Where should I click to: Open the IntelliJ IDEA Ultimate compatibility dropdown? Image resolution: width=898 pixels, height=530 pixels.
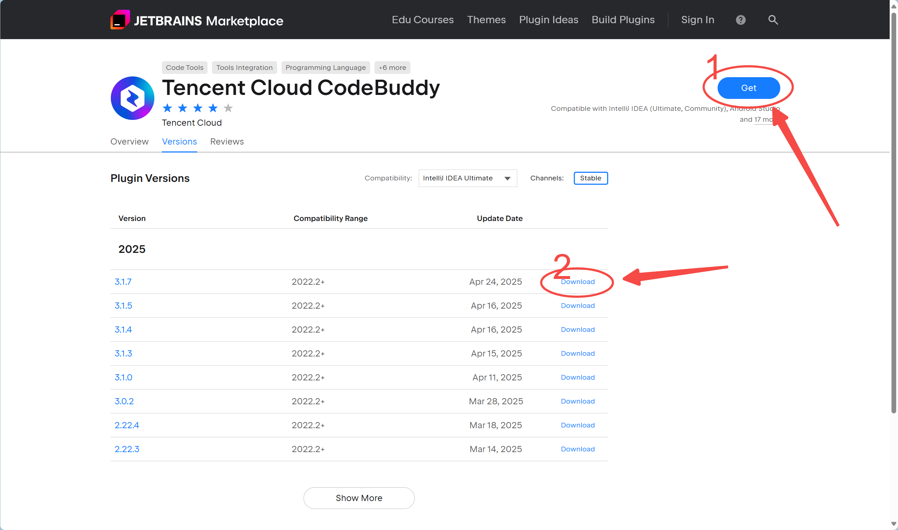coord(467,178)
